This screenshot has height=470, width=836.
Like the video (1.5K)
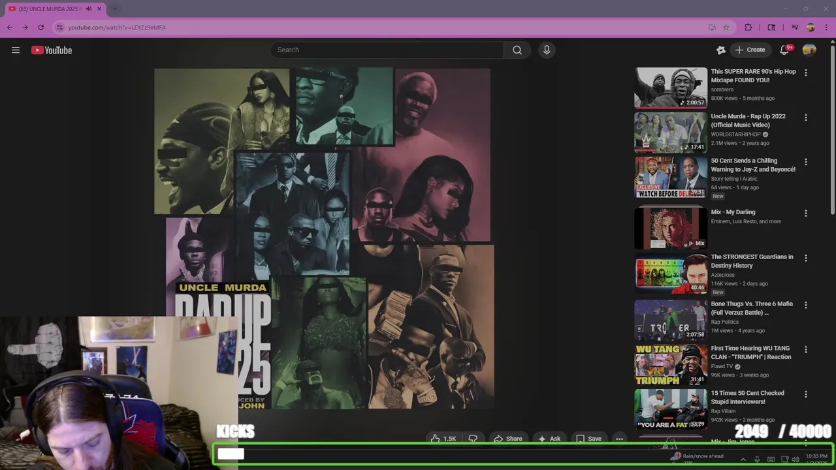coord(443,439)
